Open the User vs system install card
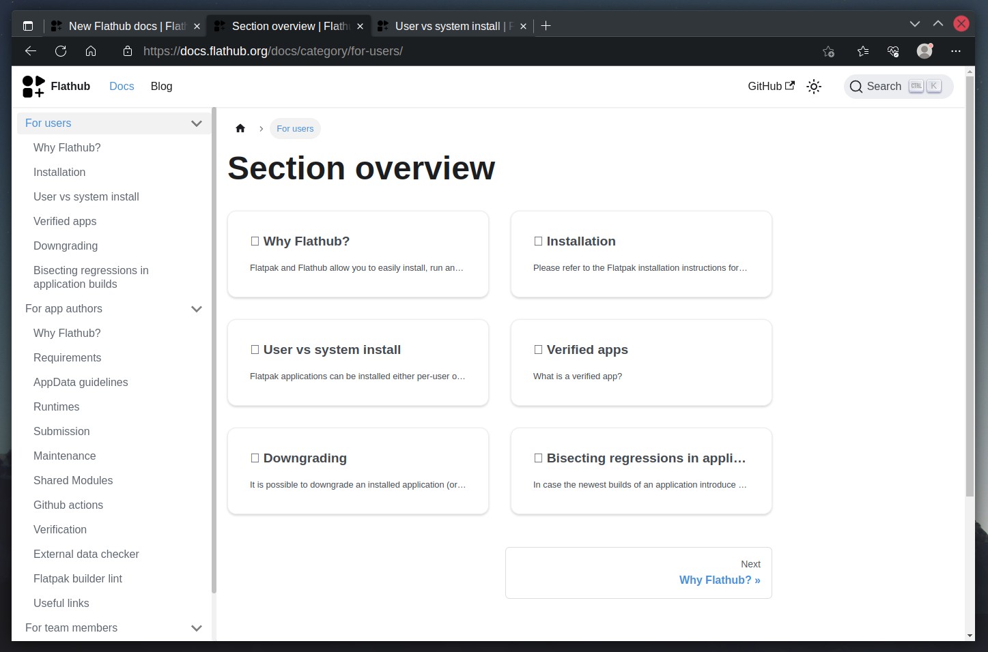The height and width of the screenshot is (652, 988). tap(358, 363)
